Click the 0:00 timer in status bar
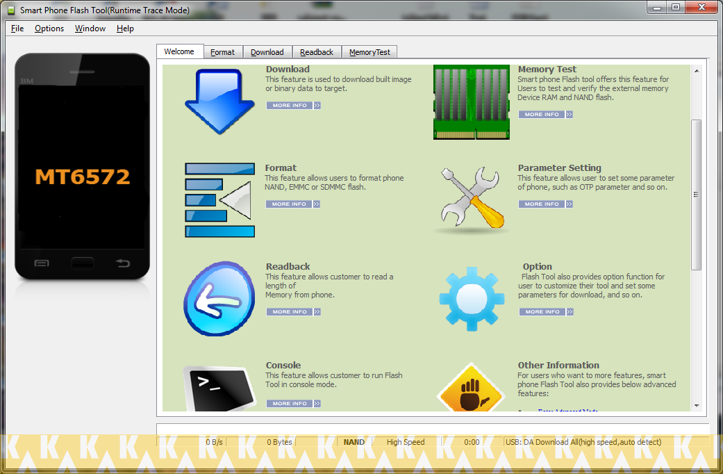This screenshot has height=474, width=723. (x=472, y=442)
